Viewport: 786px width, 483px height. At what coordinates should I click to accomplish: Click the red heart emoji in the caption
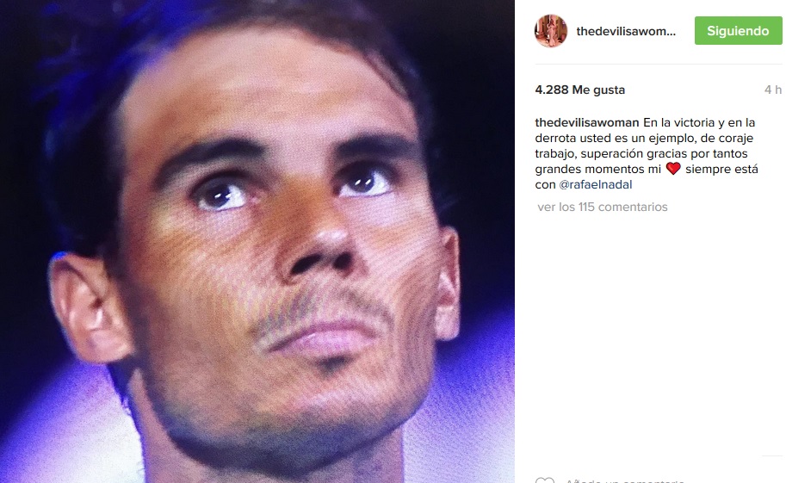coord(673,169)
